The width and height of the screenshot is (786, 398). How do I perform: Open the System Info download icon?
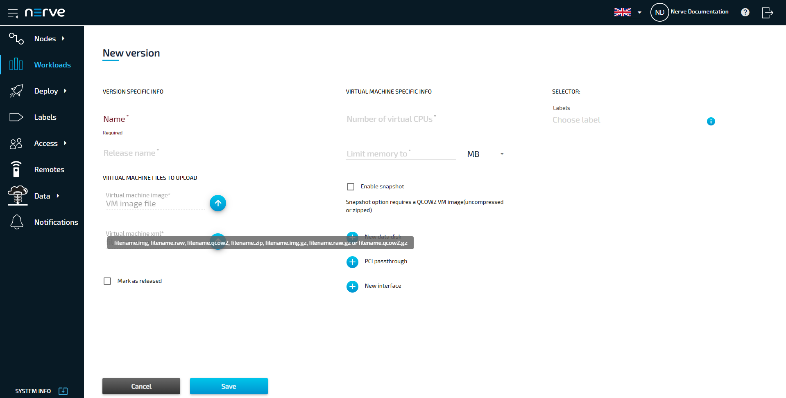point(63,391)
